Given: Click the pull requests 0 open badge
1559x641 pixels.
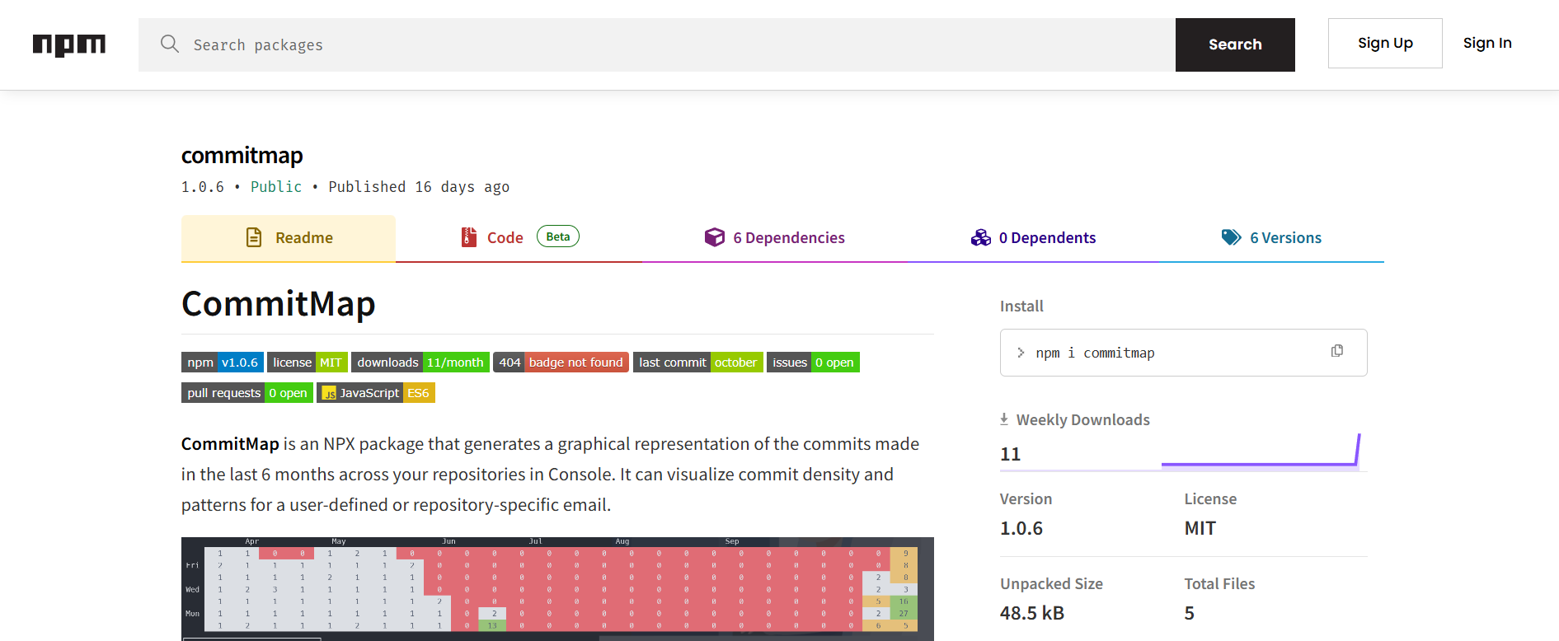Looking at the screenshot, I should 247,393.
